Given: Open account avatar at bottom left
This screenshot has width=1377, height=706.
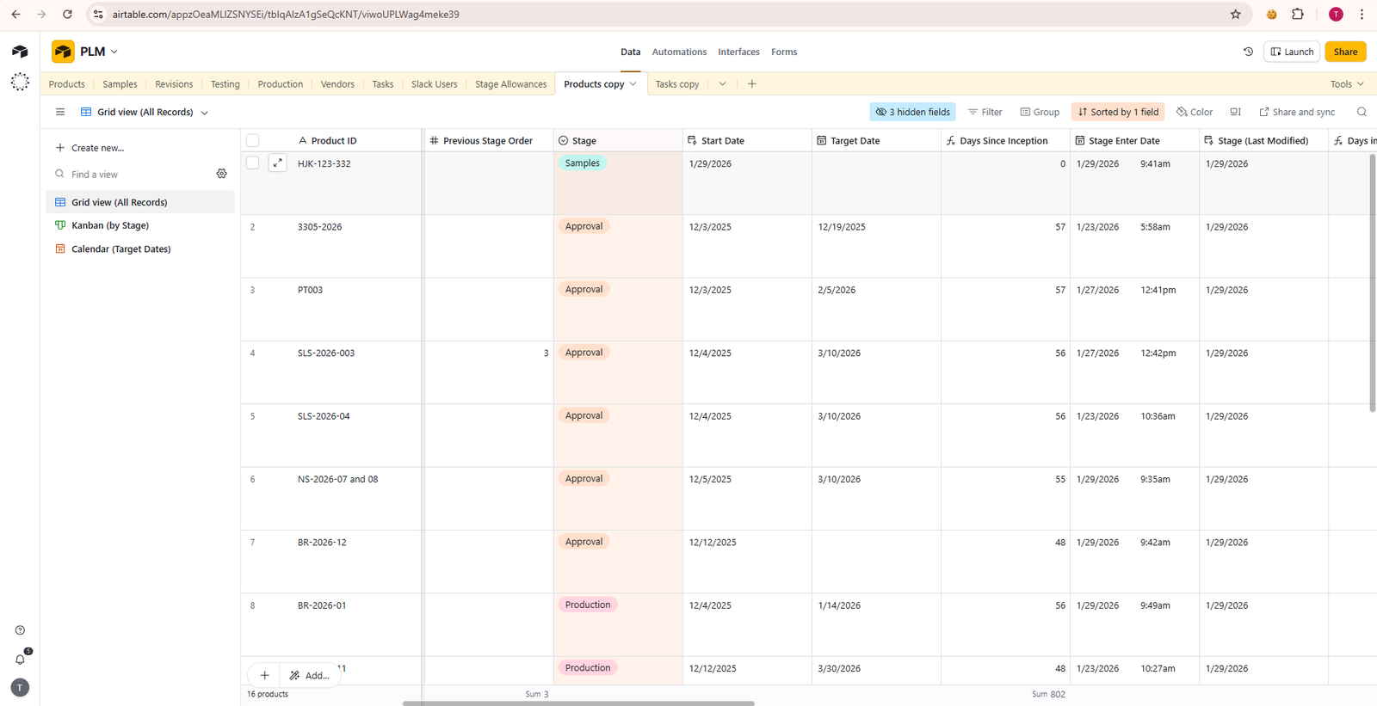Looking at the screenshot, I should [x=20, y=687].
